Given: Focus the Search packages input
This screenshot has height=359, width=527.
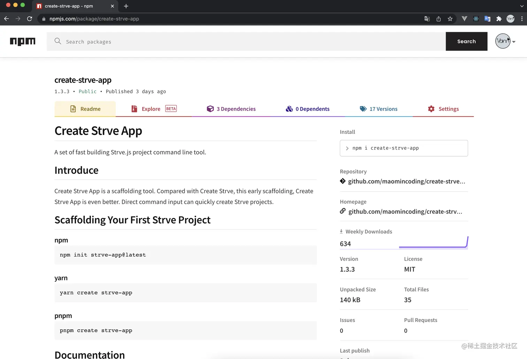Looking at the screenshot, I should 246,41.
